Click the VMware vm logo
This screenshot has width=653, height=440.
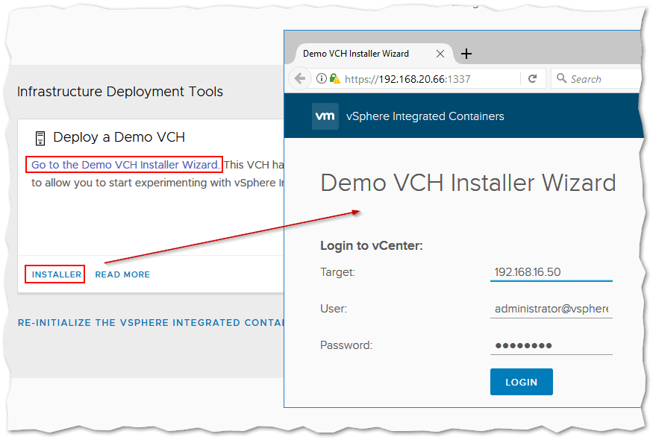pyautogui.click(x=325, y=116)
